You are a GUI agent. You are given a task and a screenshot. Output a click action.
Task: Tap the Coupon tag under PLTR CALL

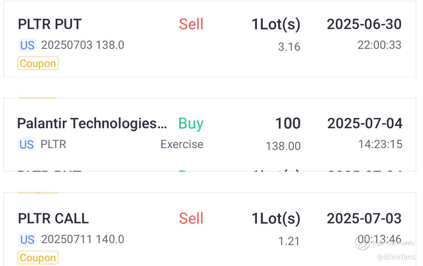[x=38, y=258]
